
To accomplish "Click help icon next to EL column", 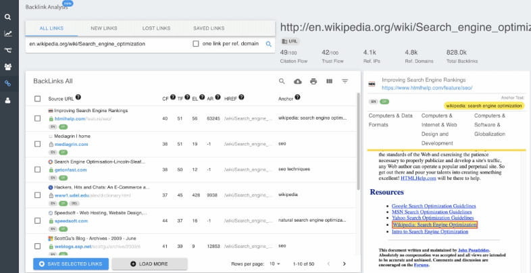I will click(202, 97).
